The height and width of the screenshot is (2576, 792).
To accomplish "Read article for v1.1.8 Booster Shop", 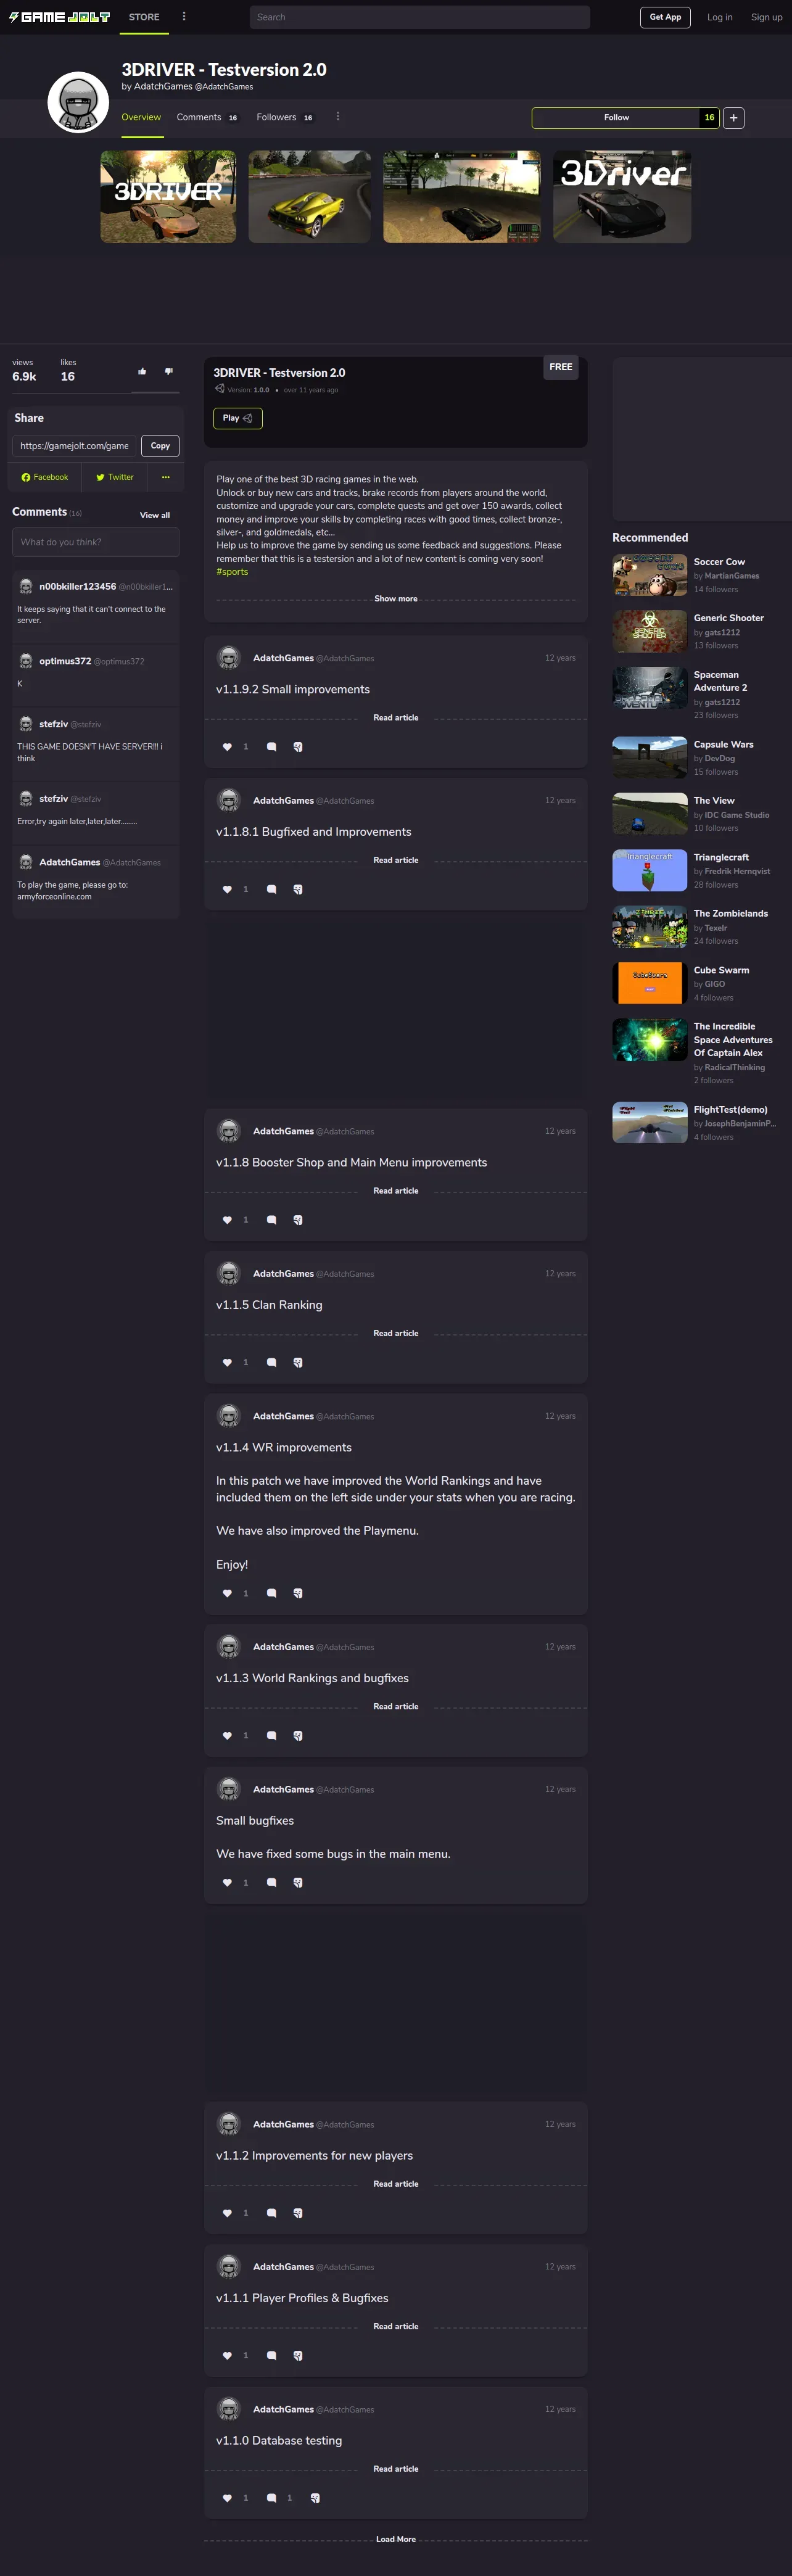I will tap(396, 1191).
